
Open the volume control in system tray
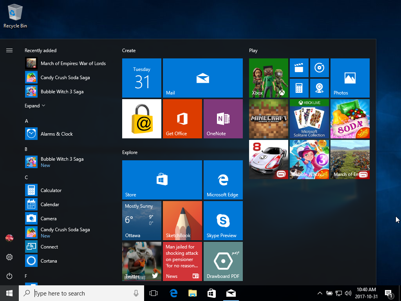(348, 293)
